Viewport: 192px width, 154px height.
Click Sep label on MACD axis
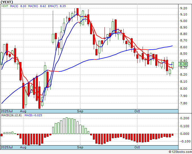(x=80, y=147)
